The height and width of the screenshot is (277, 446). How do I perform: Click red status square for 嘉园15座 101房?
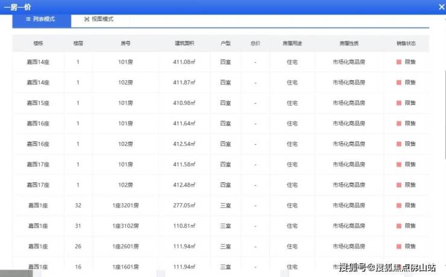[x=399, y=103]
